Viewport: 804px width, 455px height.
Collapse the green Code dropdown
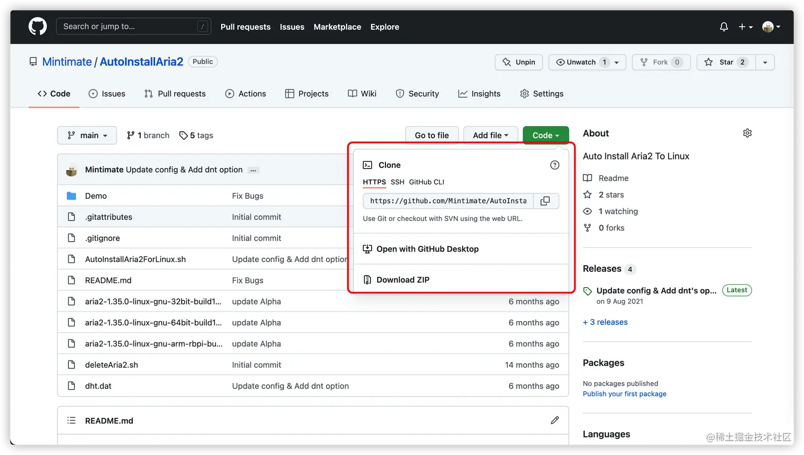546,136
